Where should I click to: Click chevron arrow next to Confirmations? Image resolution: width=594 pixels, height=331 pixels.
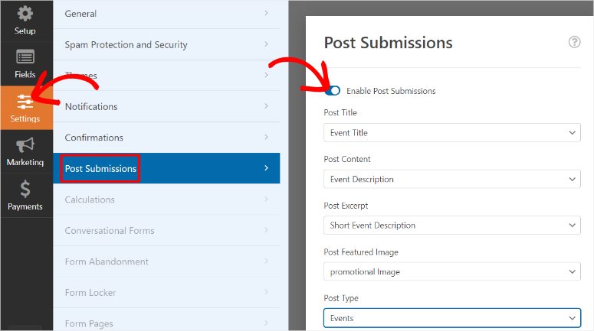tap(266, 137)
